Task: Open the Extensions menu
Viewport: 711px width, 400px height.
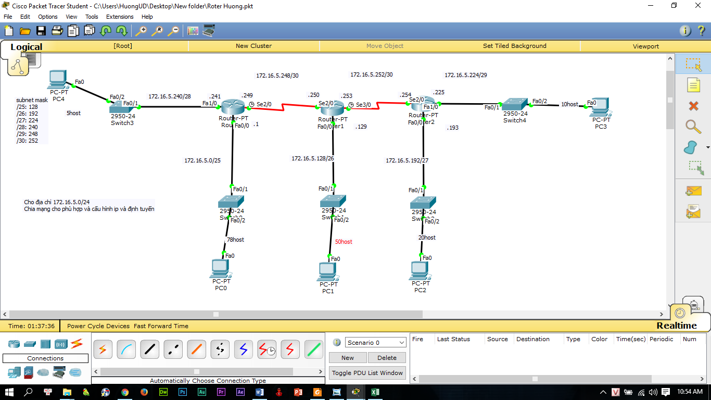Action: tap(120, 17)
